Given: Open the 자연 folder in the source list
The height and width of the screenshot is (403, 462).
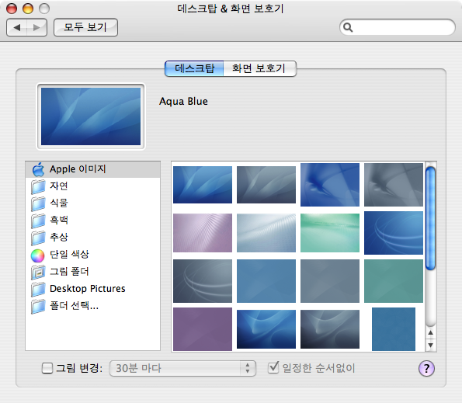Looking at the screenshot, I should coord(93,186).
